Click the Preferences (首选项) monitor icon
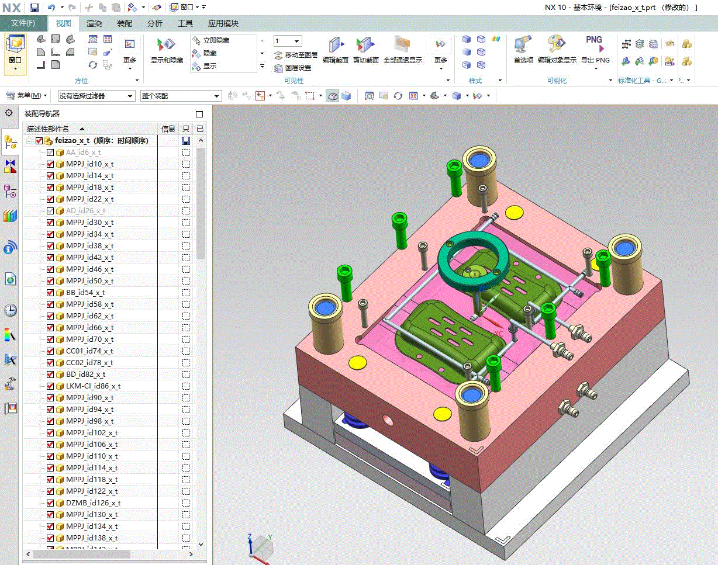Image resolution: width=718 pixels, height=565 pixels. [523, 44]
